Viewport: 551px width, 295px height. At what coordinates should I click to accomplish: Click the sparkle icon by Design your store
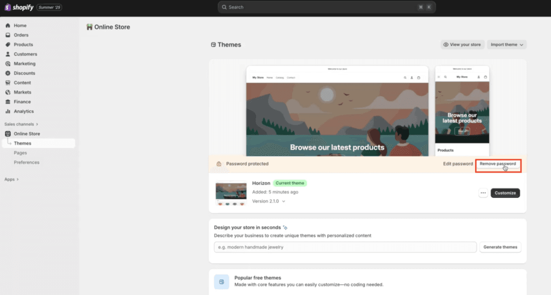coord(285,228)
